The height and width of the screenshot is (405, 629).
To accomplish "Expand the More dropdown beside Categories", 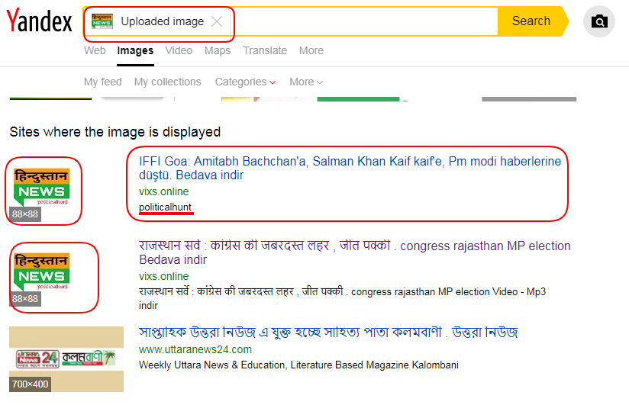I will [306, 82].
